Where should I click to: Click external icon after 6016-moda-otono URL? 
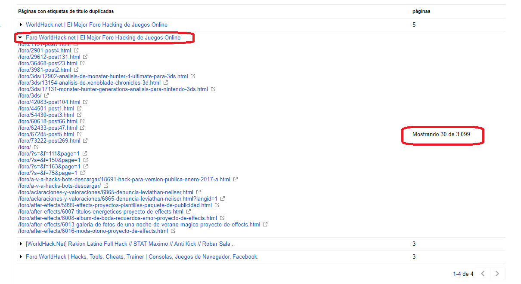(173, 231)
